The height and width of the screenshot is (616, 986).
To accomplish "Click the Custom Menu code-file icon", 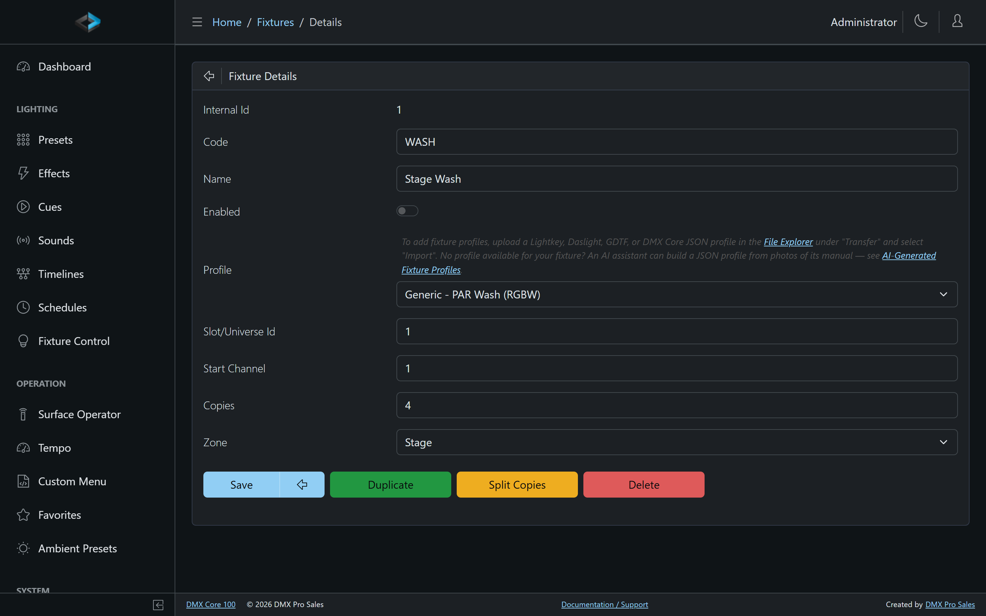I will [x=23, y=482].
